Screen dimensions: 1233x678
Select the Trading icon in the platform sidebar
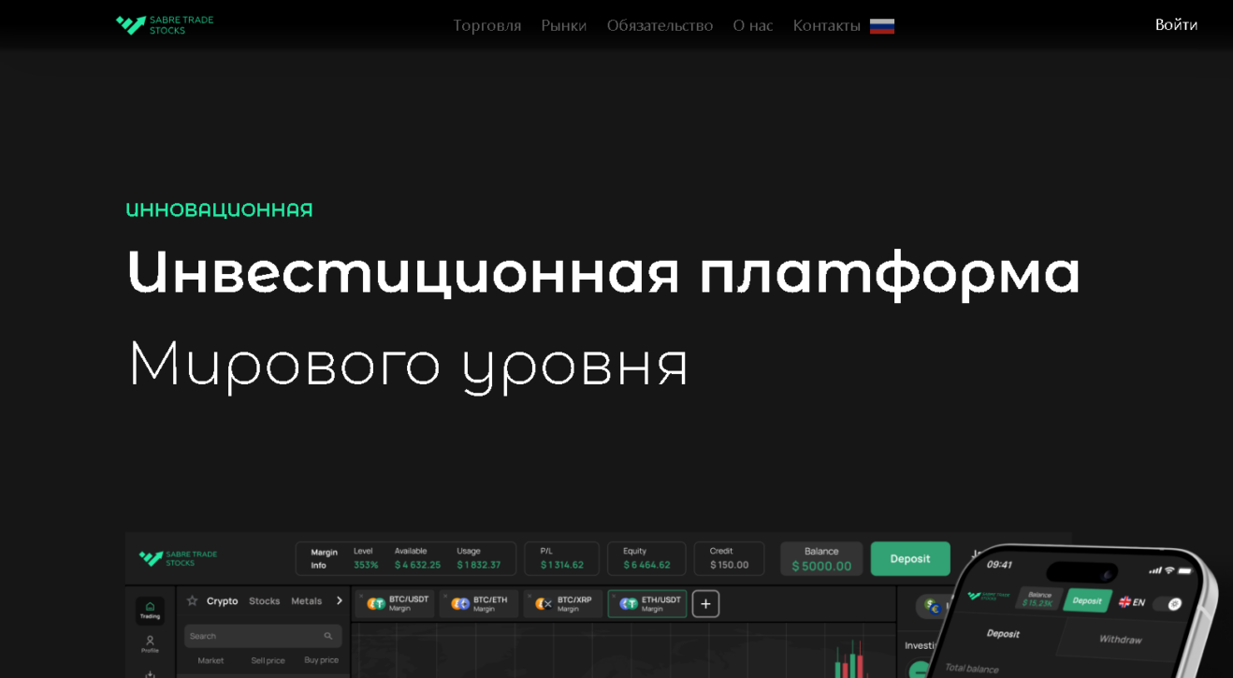click(150, 610)
